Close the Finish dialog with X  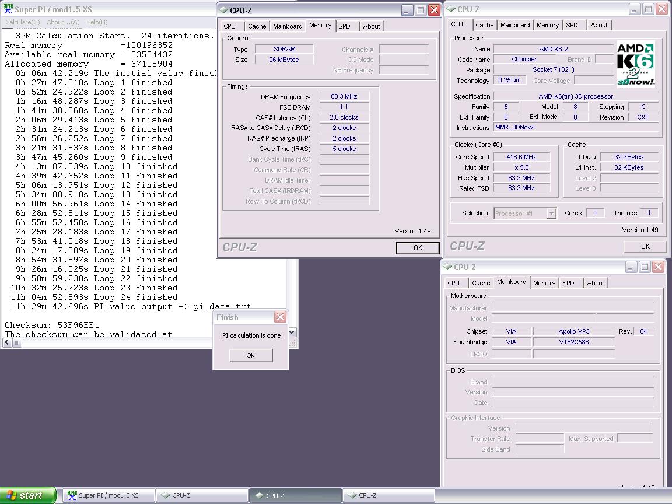pyautogui.click(x=280, y=317)
